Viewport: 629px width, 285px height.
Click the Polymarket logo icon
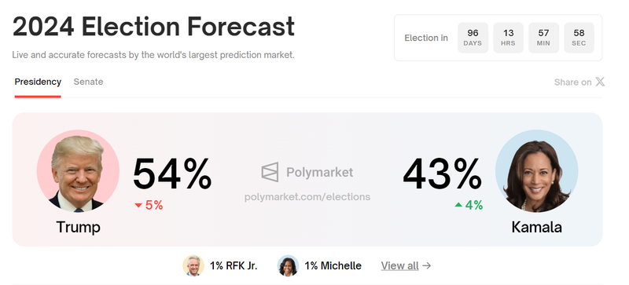pyautogui.click(x=270, y=172)
